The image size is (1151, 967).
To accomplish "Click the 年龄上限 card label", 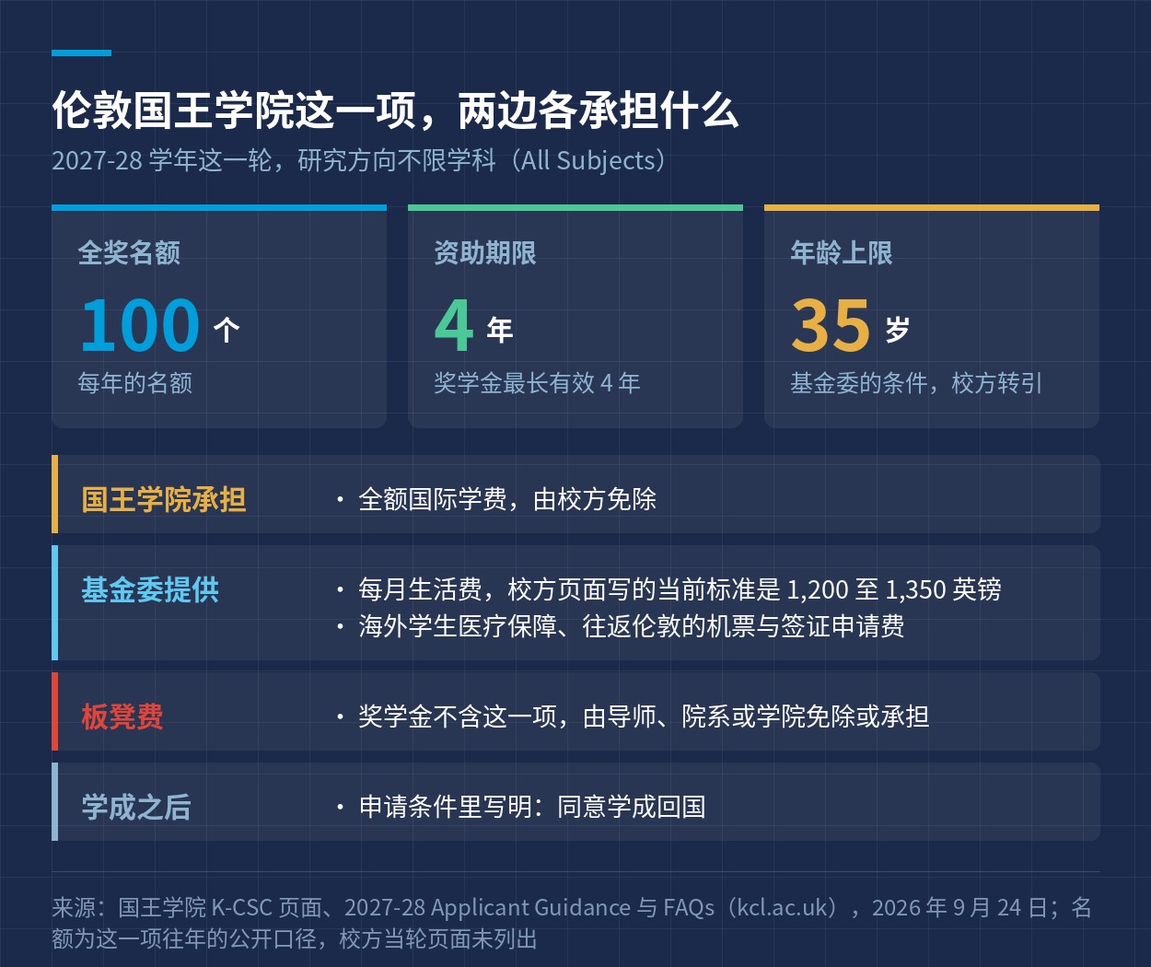I will point(842,252).
